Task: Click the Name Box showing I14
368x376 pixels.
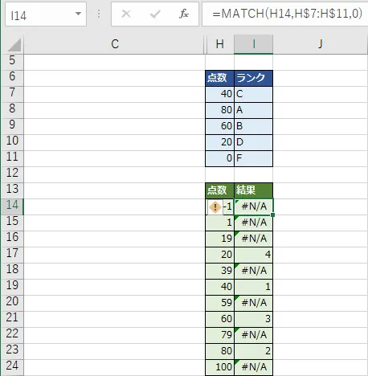Action: point(46,14)
